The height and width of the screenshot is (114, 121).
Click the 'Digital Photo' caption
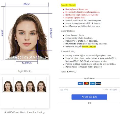coord(25,71)
